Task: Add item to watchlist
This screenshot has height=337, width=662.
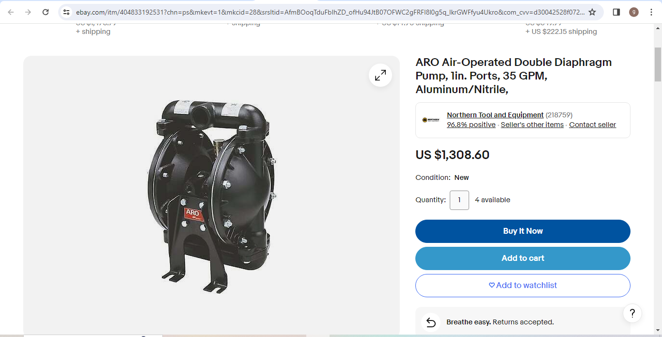Action: click(523, 286)
